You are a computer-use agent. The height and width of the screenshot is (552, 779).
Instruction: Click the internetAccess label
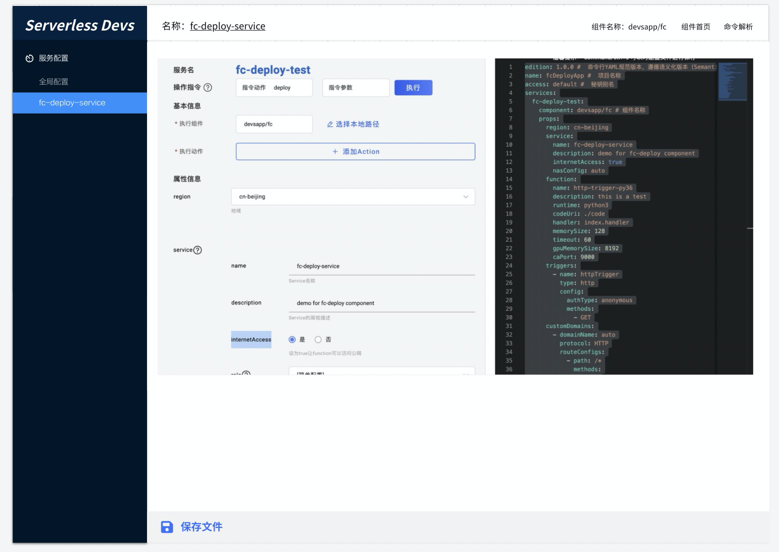(x=251, y=340)
